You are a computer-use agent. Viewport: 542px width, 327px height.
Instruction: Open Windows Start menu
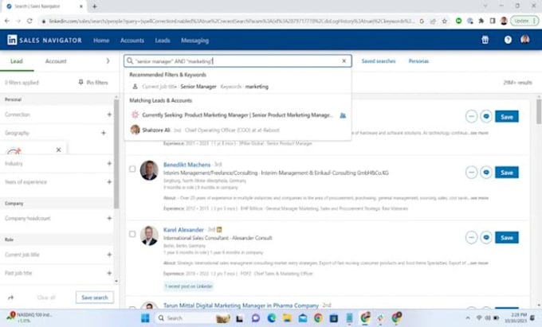(x=146, y=317)
